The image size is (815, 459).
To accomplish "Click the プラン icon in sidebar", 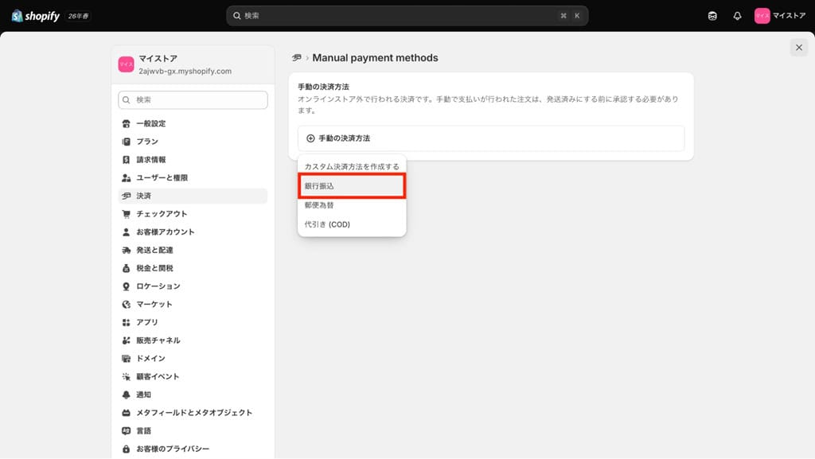I will [x=126, y=142].
